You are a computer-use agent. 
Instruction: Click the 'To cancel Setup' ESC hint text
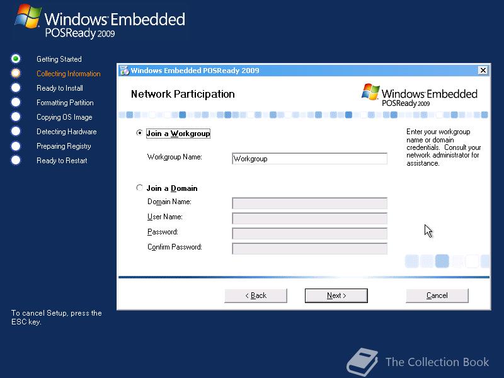coord(57,318)
